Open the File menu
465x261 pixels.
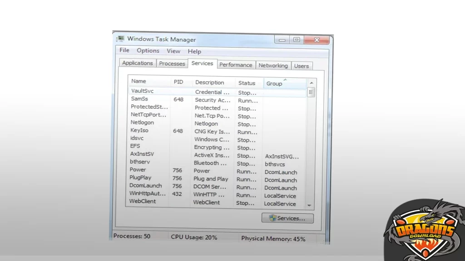[124, 50]
